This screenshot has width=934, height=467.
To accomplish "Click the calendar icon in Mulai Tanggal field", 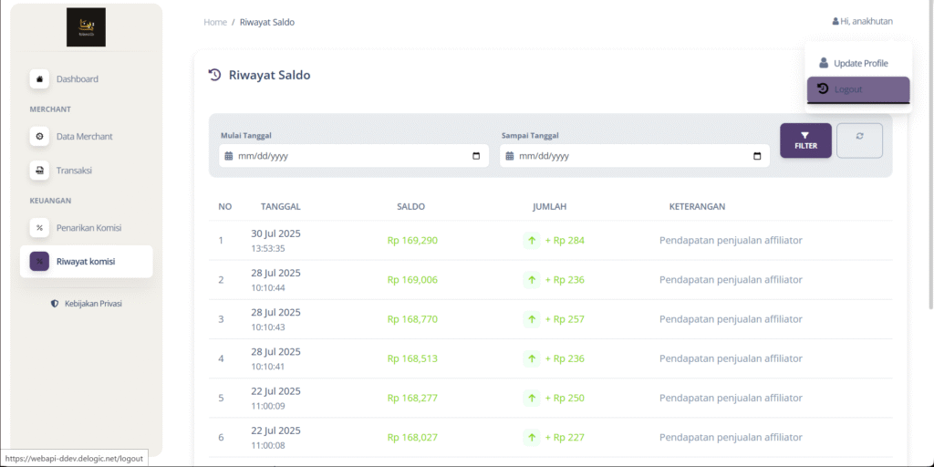I will point(228,156).
